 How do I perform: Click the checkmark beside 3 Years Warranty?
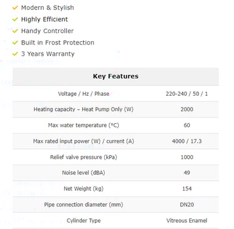[x=15, y=54]
